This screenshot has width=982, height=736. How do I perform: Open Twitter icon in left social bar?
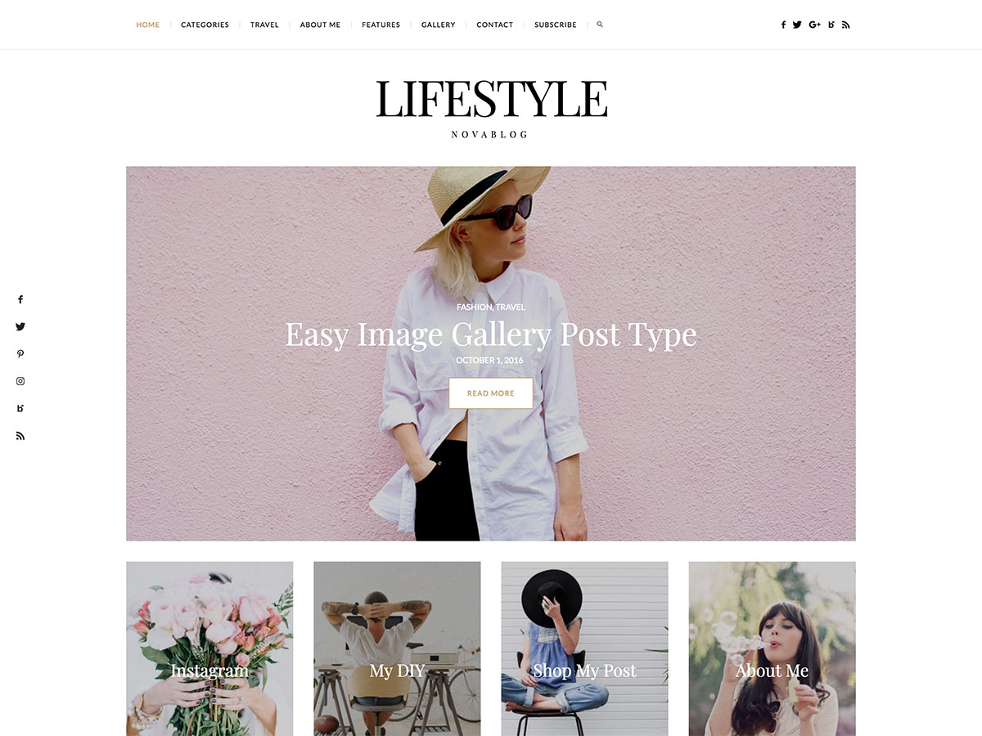20,326
